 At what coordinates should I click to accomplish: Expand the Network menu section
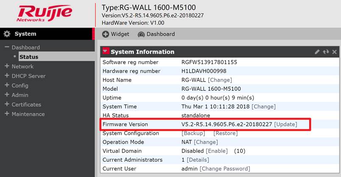point(7,66)
